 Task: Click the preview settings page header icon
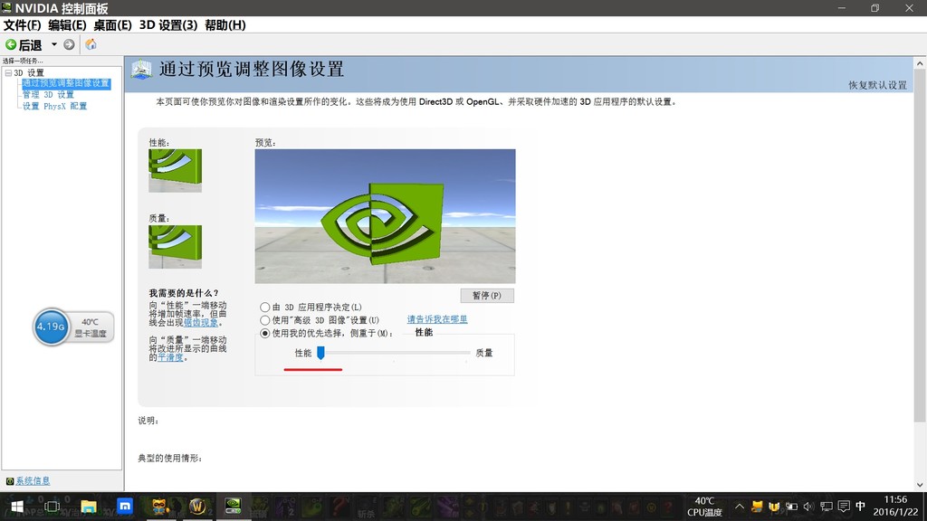click(140, 69)
